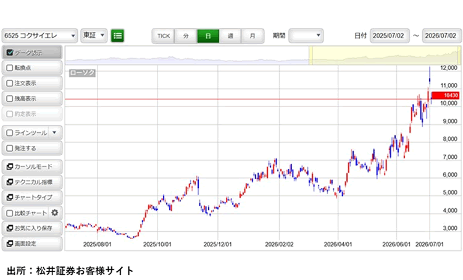Switch to the 週 weekly chart tab
The image size is (463, 280).
[x=230, y=36]
